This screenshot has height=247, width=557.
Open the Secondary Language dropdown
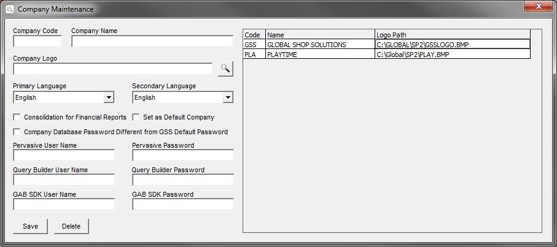pyautogui.click(x=228, y=97)
